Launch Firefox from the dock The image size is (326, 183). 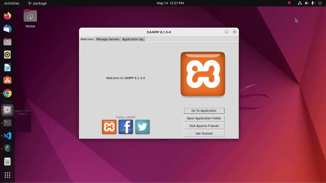tap(7, 16)
